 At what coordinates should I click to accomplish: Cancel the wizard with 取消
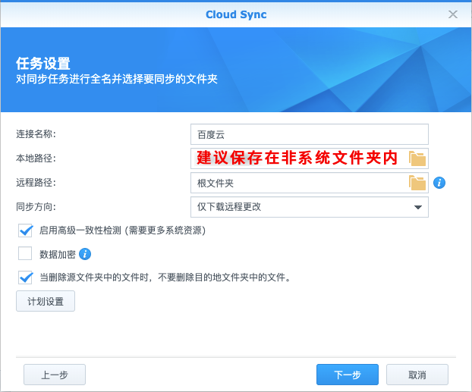pyautogui.click(x=417, y=375)
